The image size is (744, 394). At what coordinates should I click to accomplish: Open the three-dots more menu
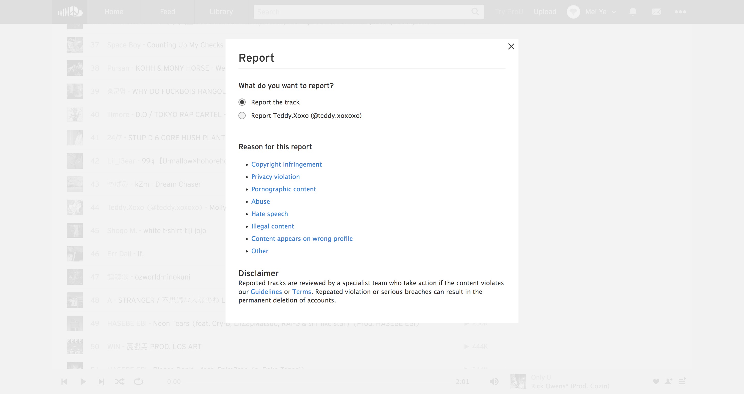680,12
